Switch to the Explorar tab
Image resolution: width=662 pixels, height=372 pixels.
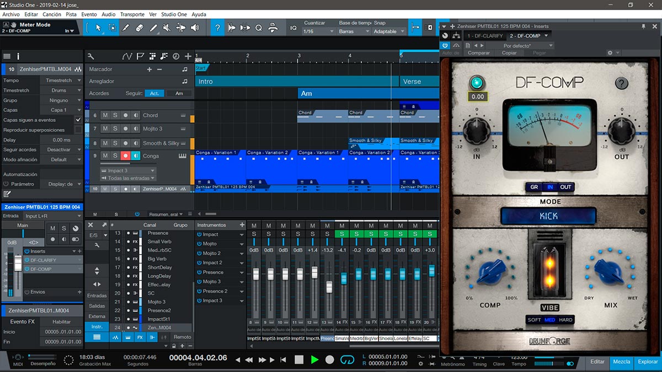tap(648, 362)
